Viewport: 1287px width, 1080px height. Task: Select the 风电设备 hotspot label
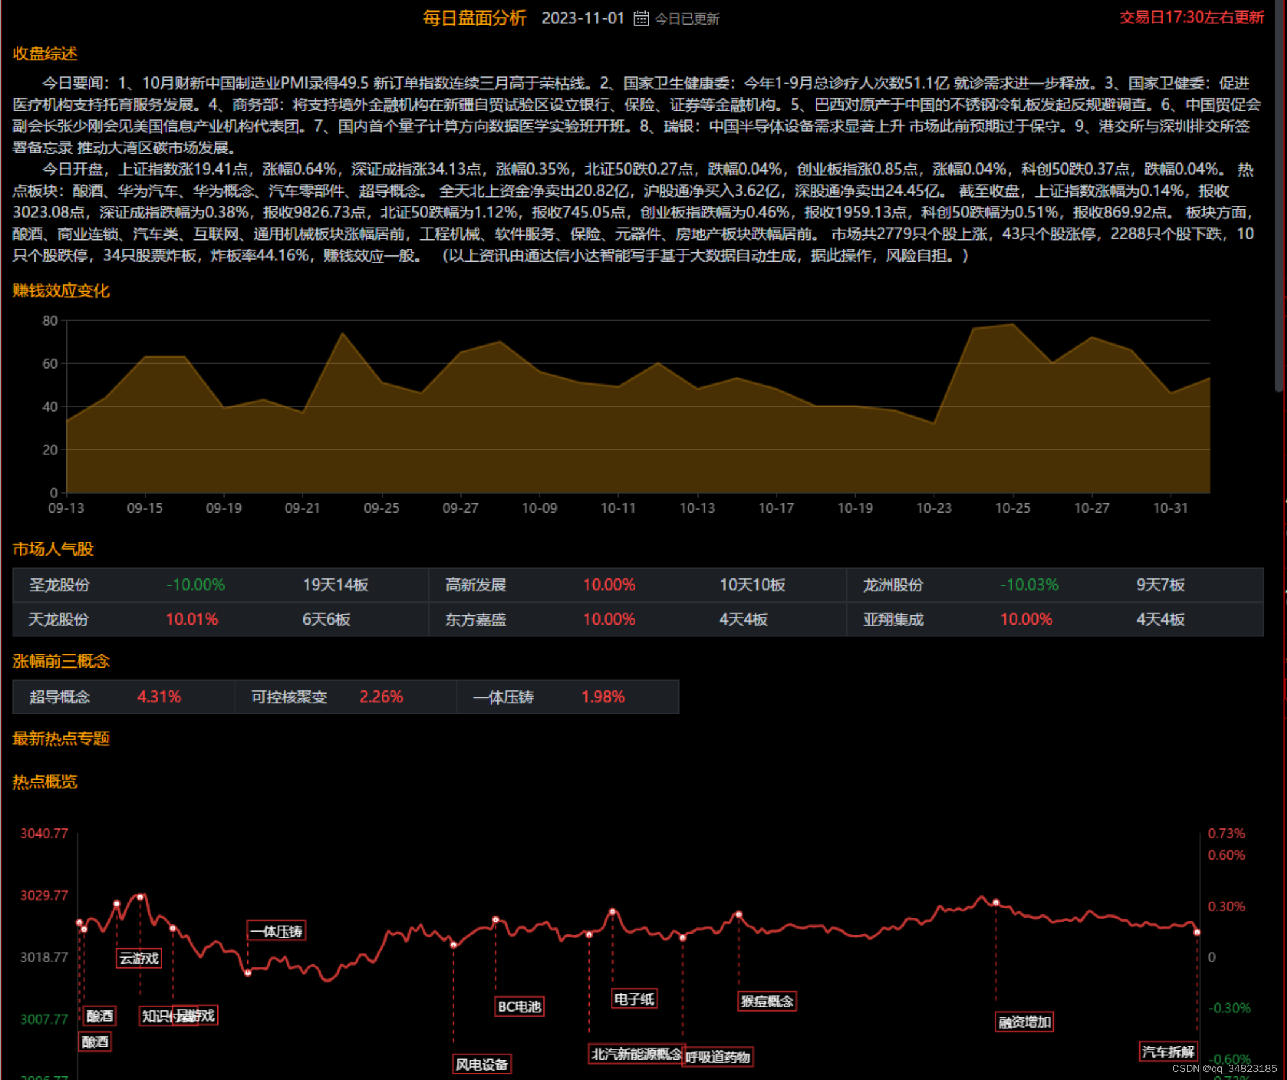[481, 1064]
